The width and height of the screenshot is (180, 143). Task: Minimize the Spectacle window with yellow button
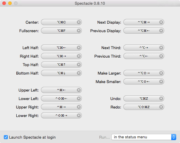(10, 3)
